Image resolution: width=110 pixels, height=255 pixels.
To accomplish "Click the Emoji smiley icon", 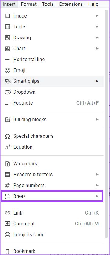I will [8, 70].
